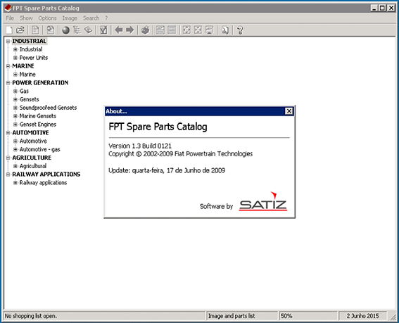This screenshot has width=399, height=323.
Task: Click the fit image to window icon
Action: tap(186, 30)
